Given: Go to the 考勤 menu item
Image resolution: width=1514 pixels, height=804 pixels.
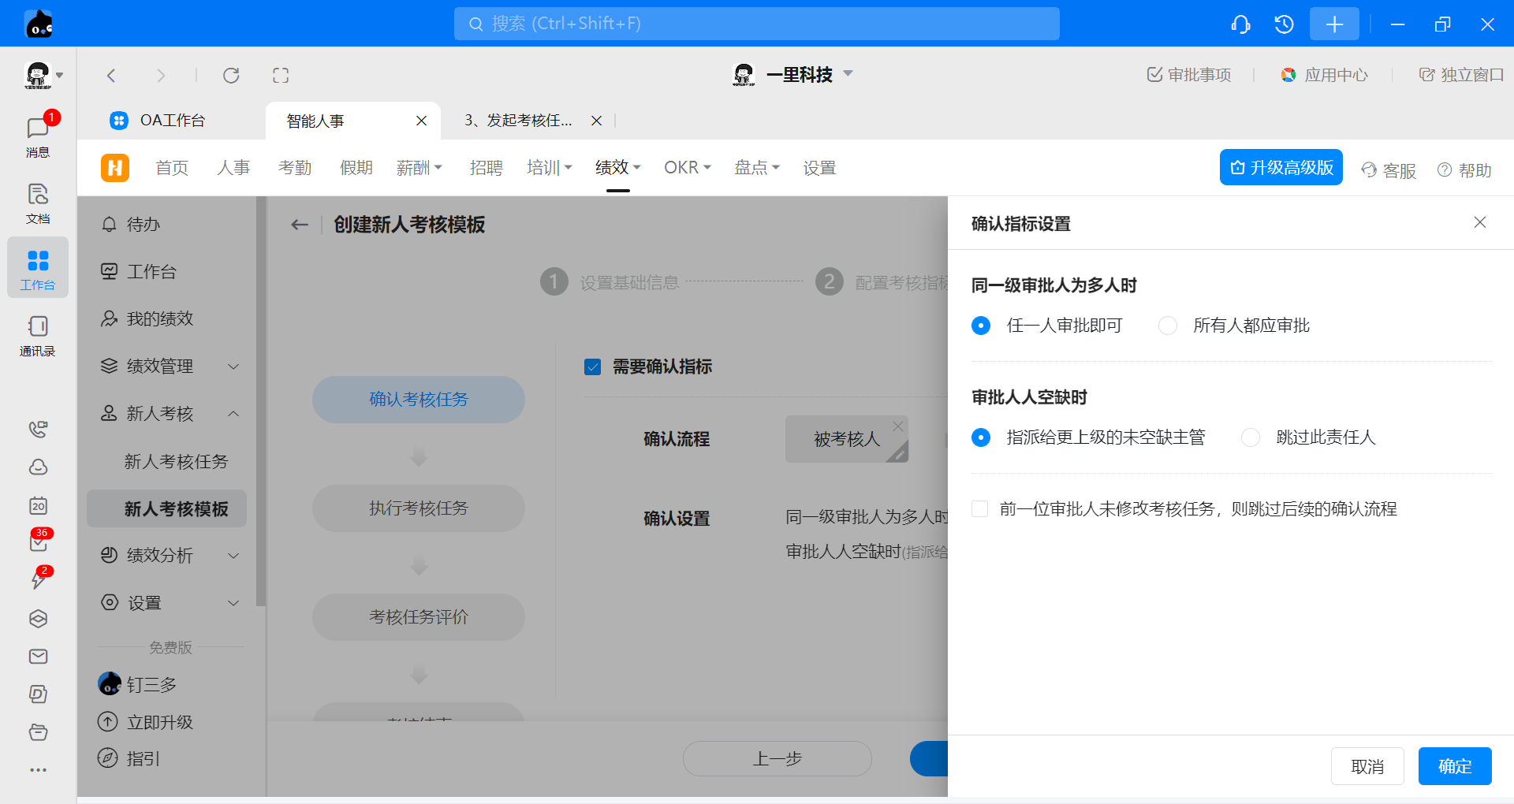Looking at the screenshot, I should (x=295, y=168).
